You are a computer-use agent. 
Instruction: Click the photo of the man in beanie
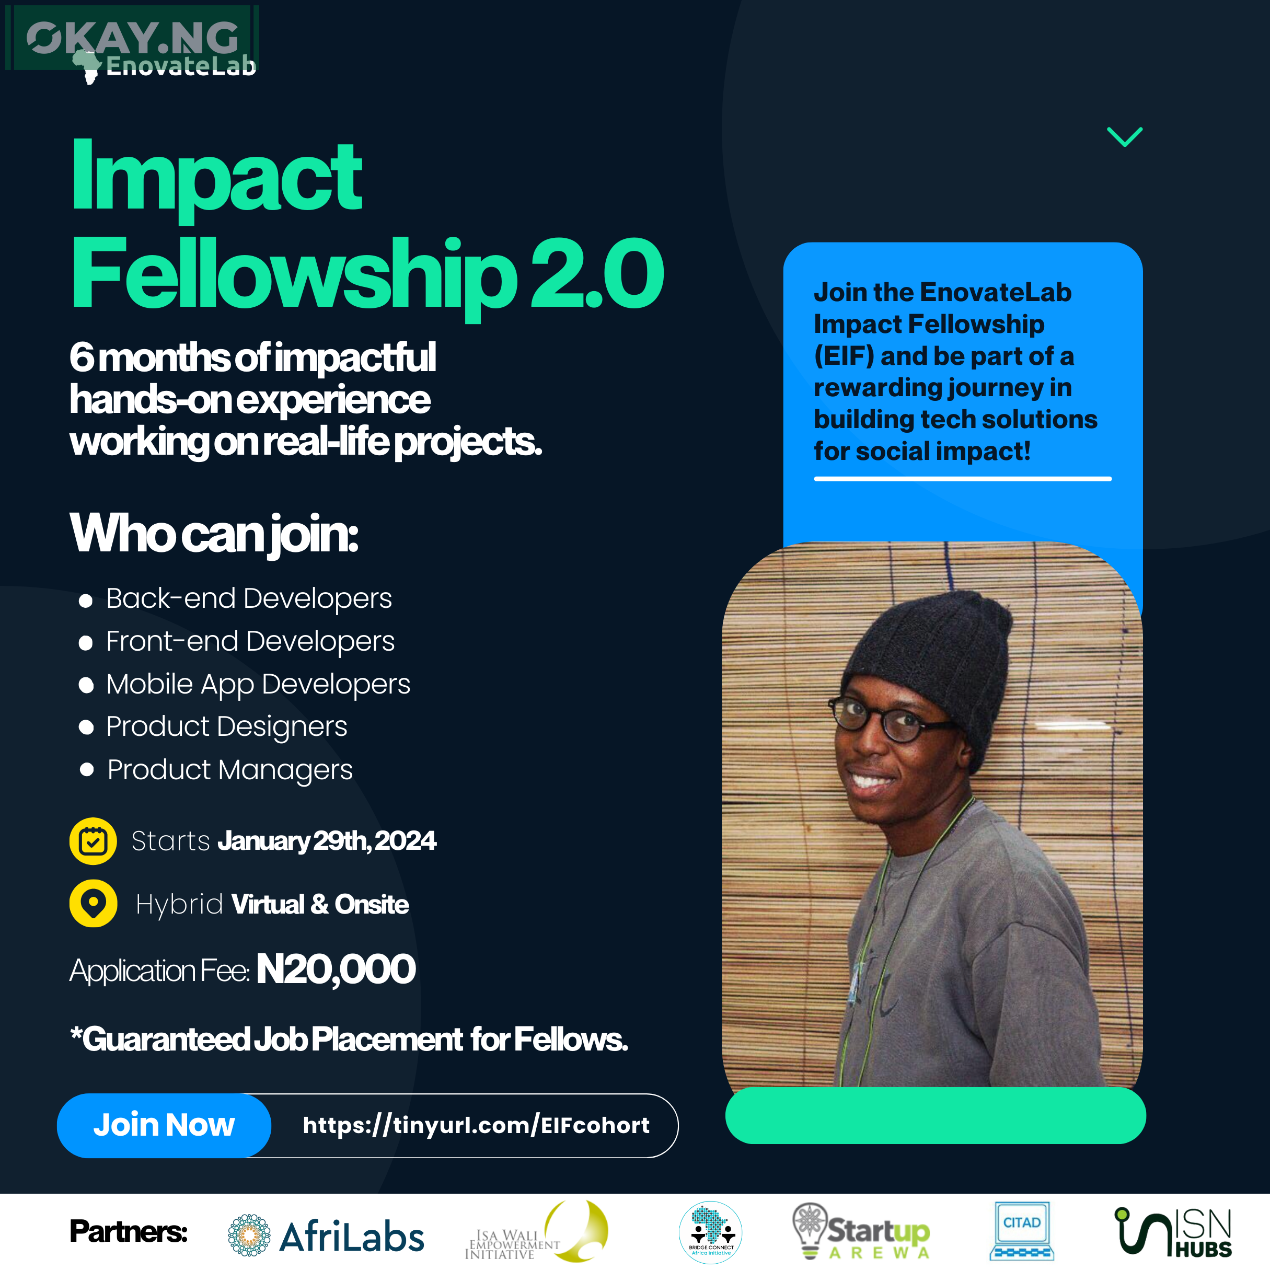(931, 815)
